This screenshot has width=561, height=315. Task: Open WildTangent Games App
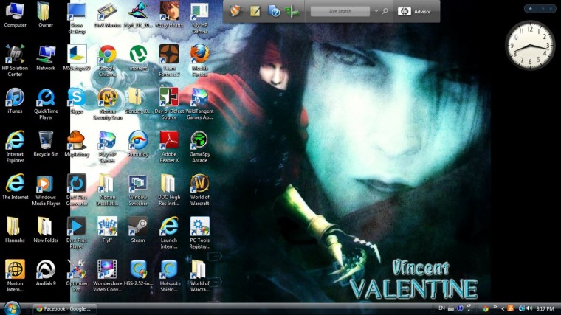click(199, 104)
